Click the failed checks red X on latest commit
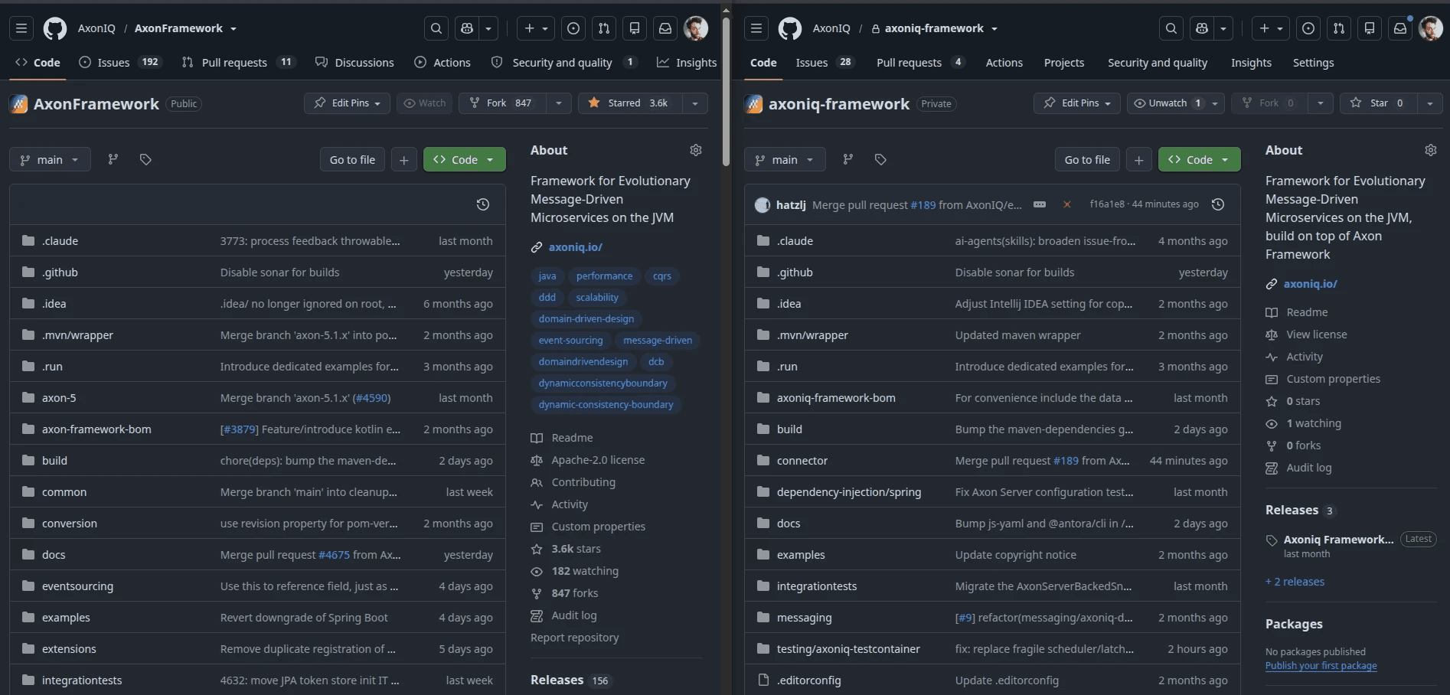Image resolution: width=1450 pixels, height=695 pixels. pos(1067,204)
